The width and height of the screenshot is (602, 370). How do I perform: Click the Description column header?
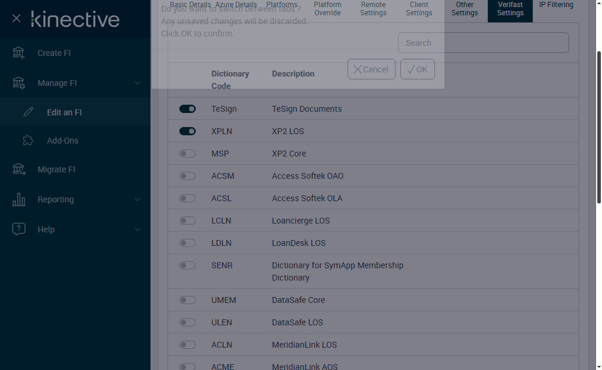point(293,74)
